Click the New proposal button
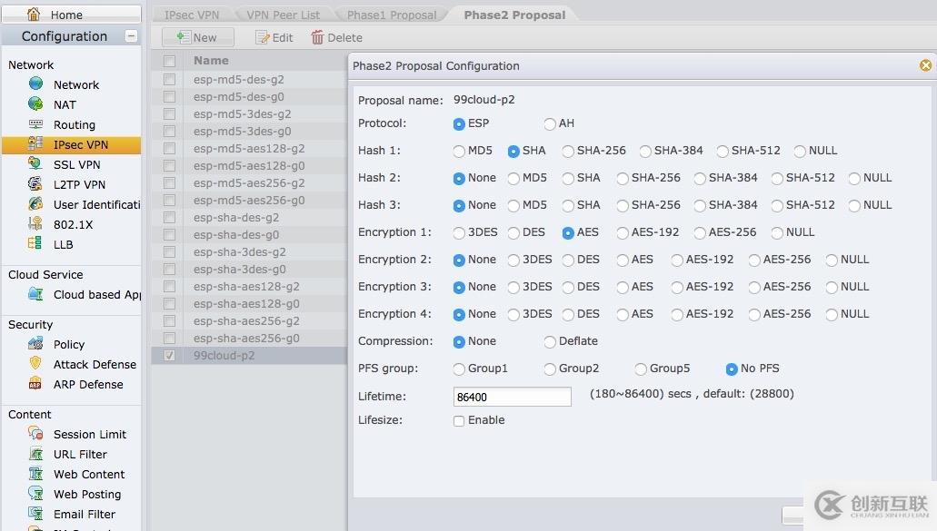The width and height of the screenshot is (937, 531). click(198, 37)
